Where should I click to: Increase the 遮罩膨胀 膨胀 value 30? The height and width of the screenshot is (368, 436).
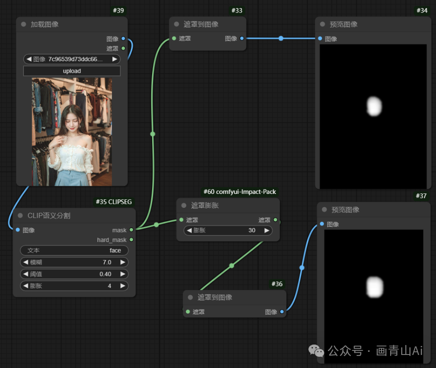pyautogui.click(x=267, y=230)
